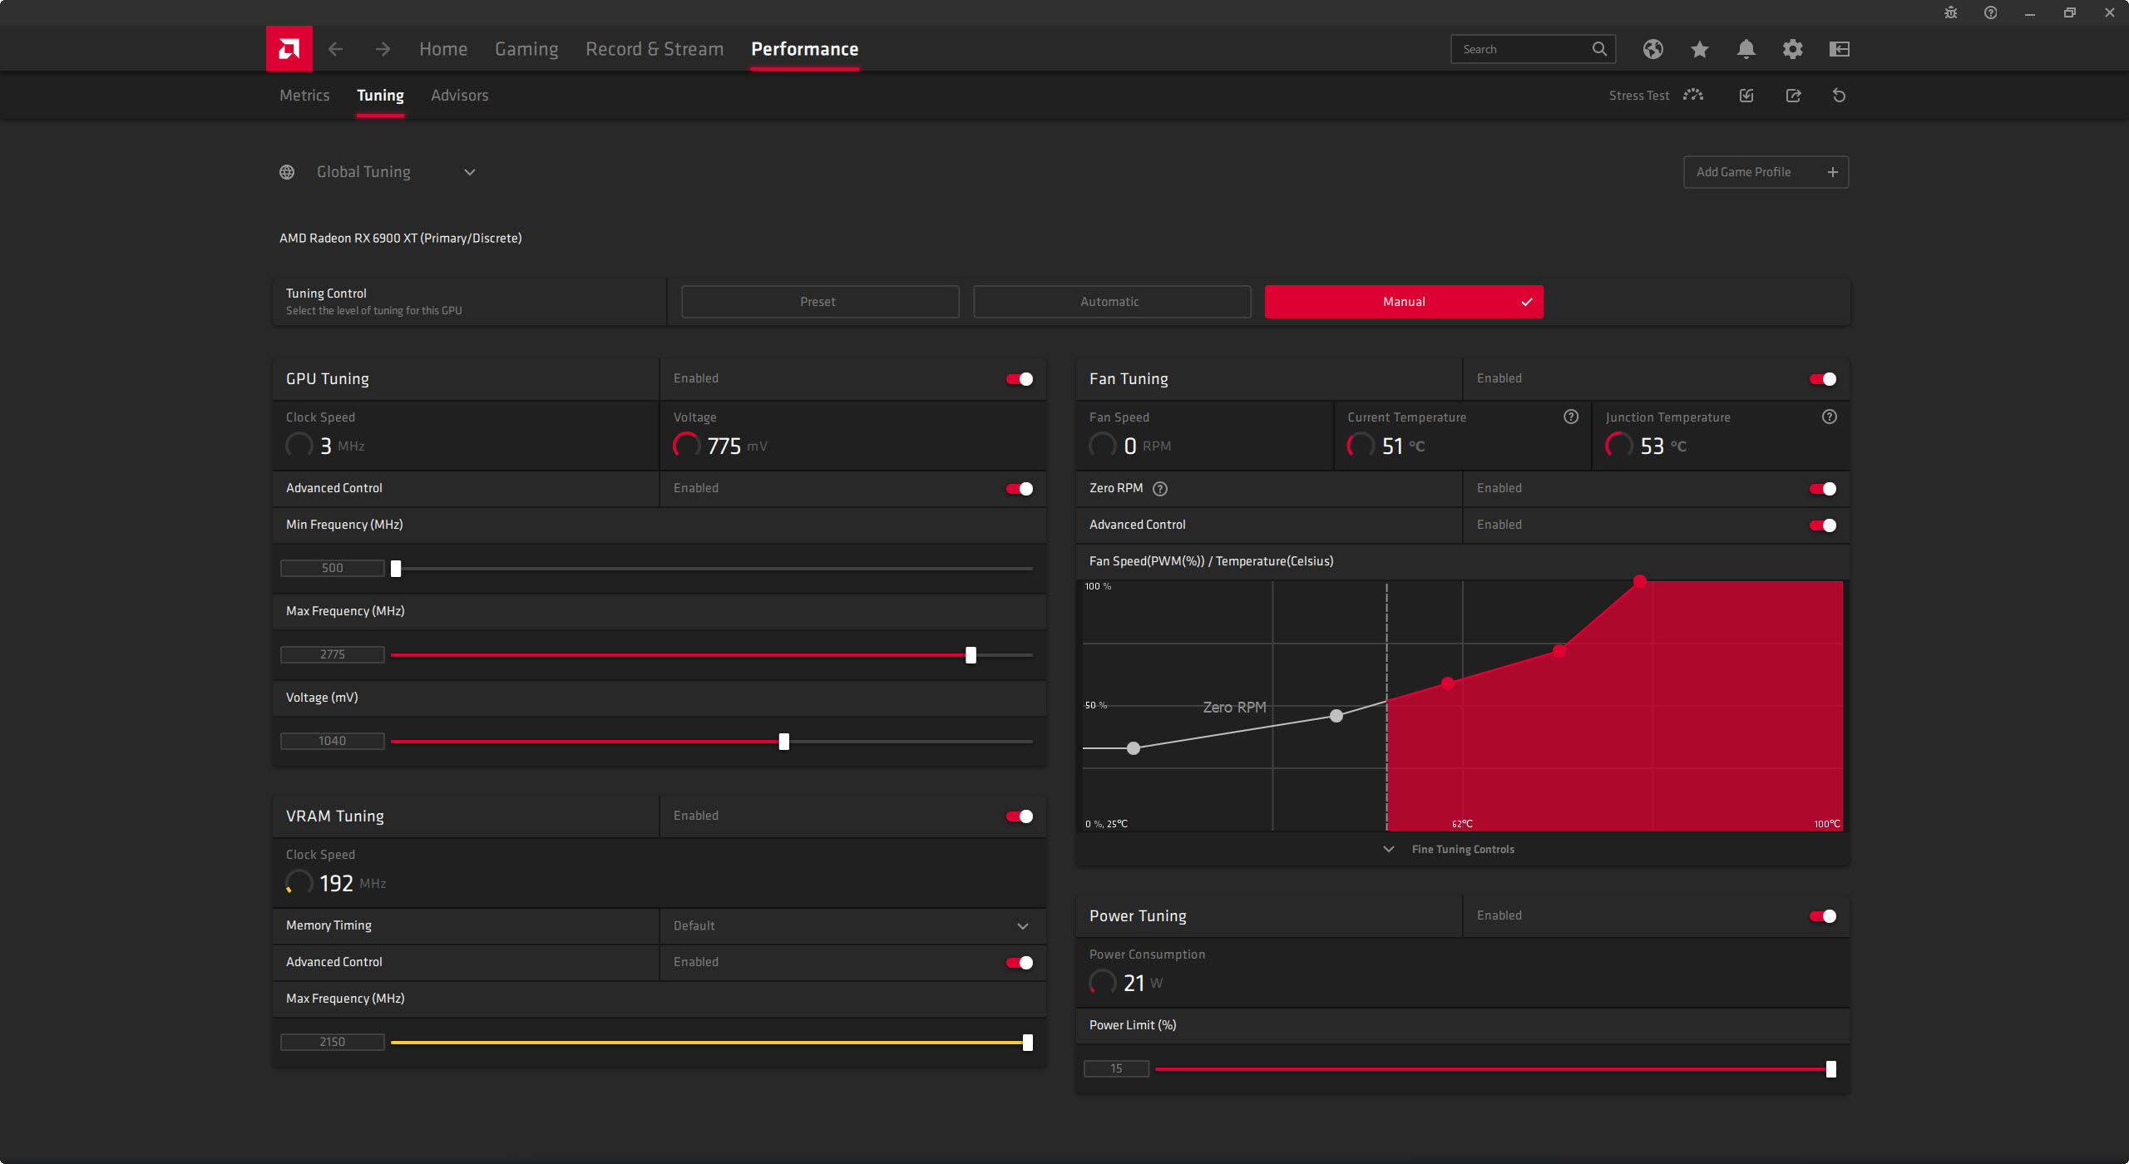
Task: Click the Stress Test gauge icon
Action: pos(1692,95)
